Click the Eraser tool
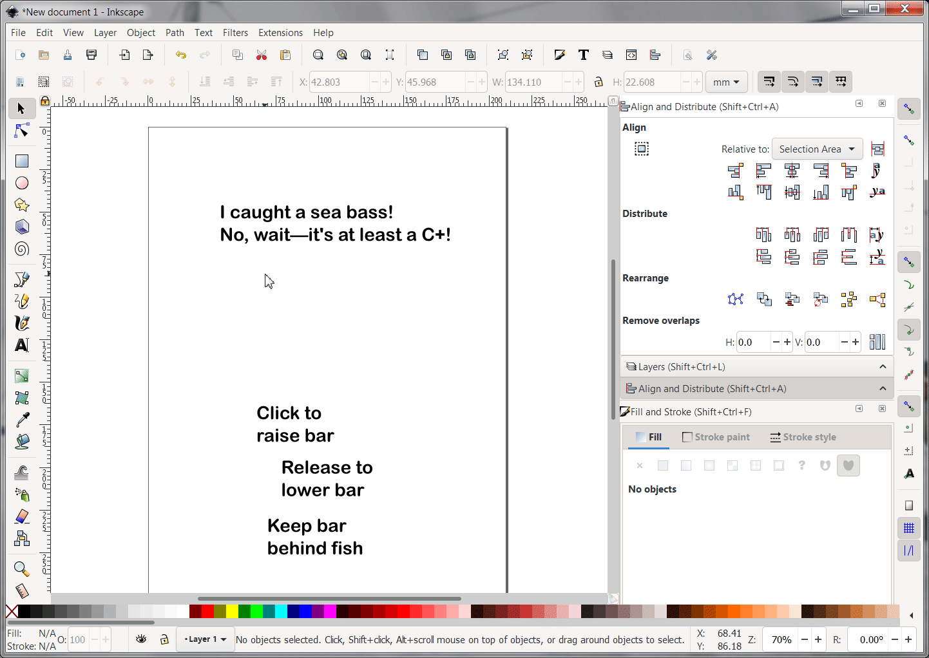Image resolution: width=929 pixels, height=658 pixels. (22, 516)
